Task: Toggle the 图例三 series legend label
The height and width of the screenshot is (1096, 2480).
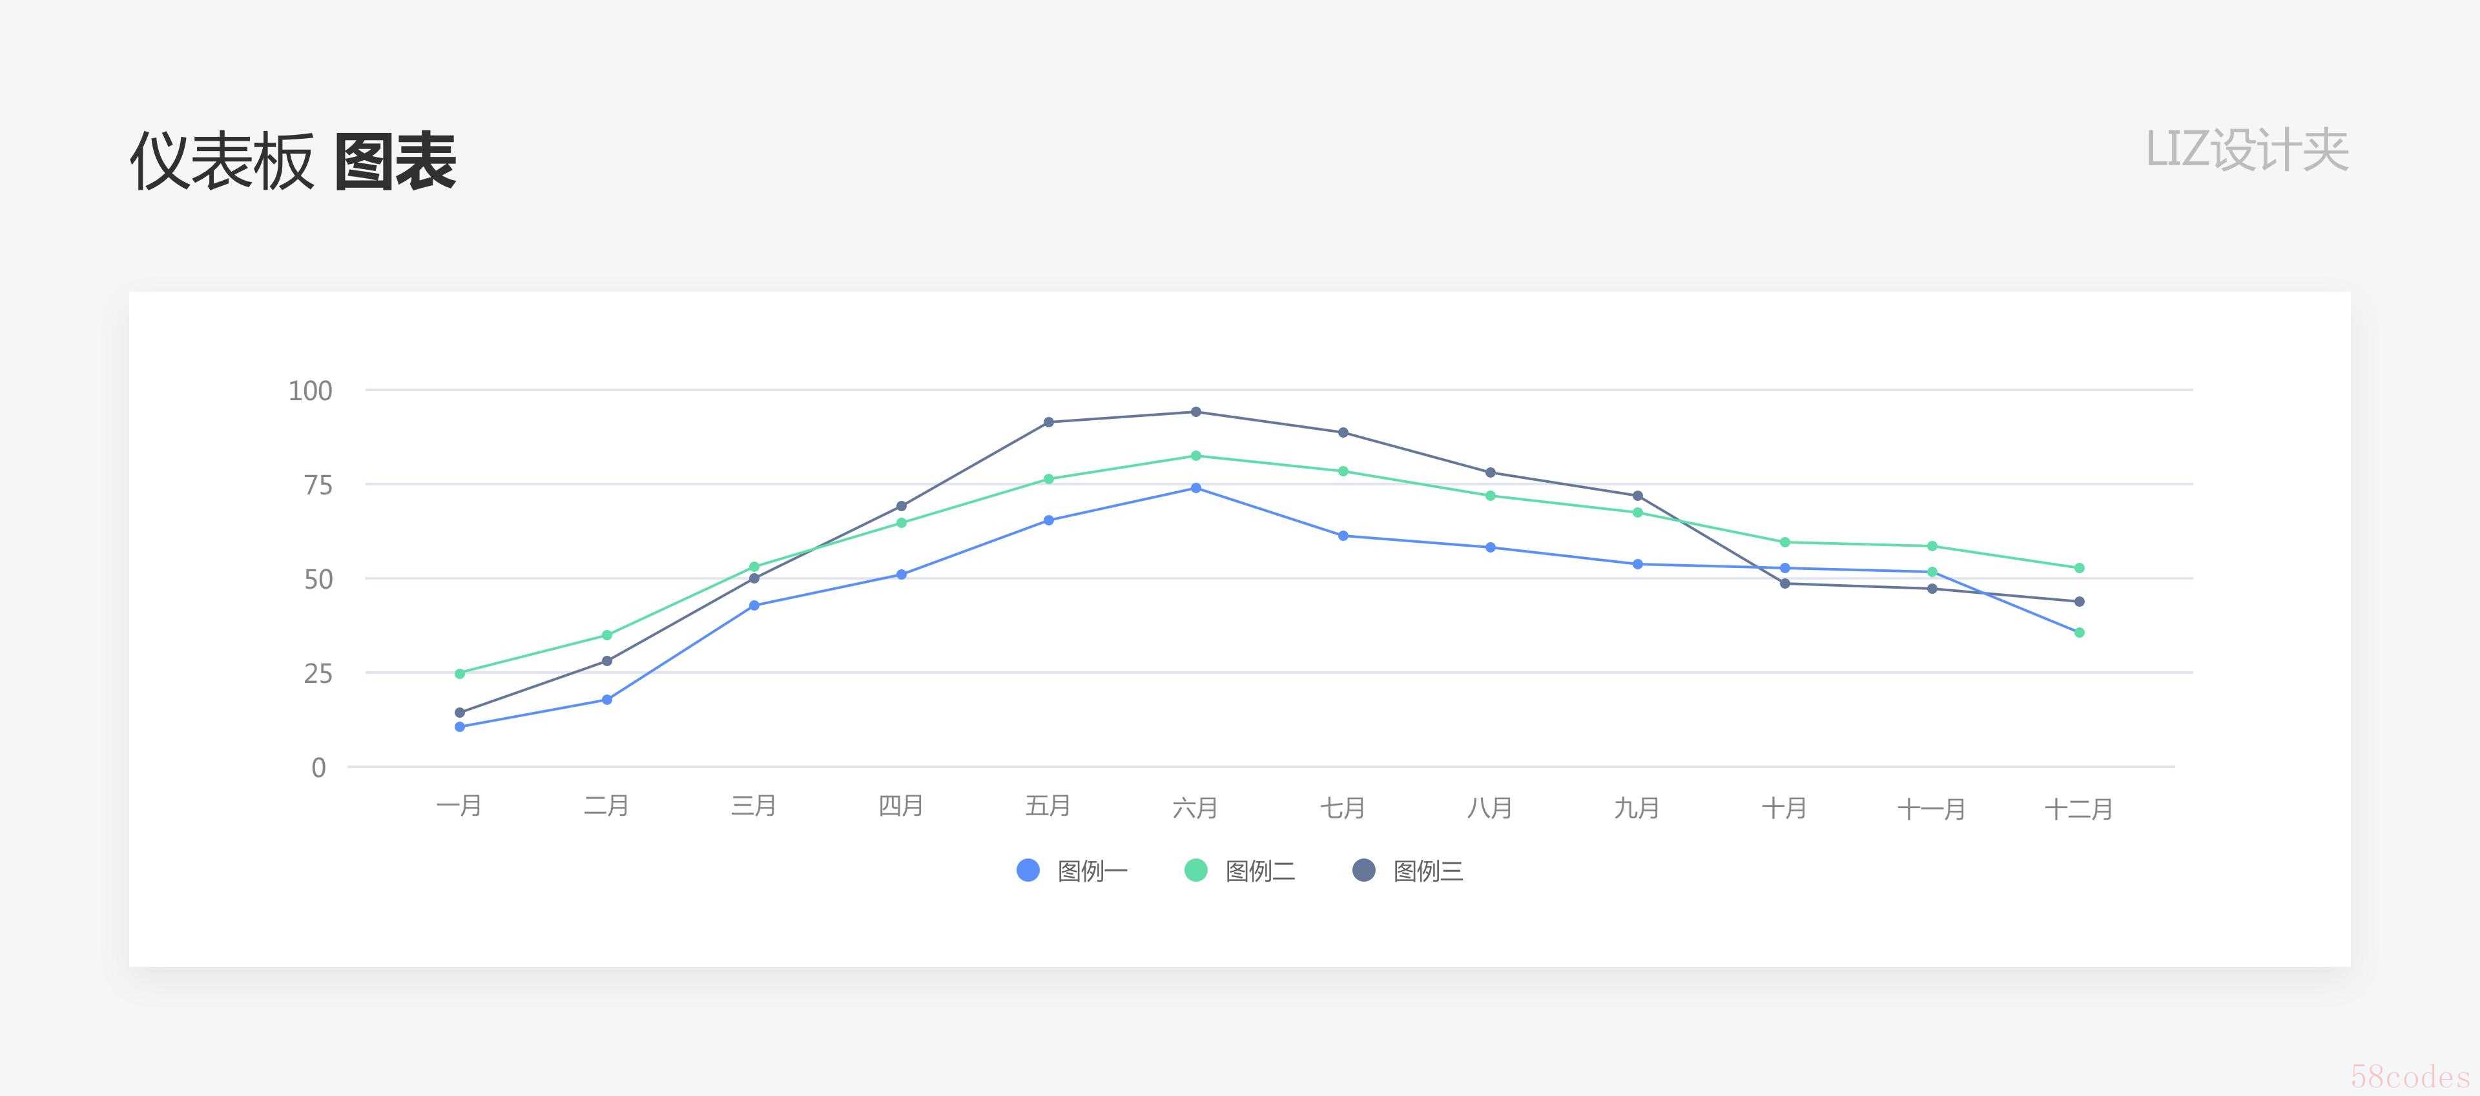Action: (1428, 871)
